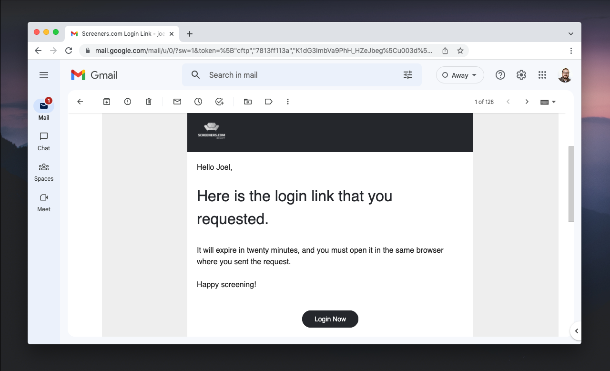Go to the next email
This screenshot has width=610, height=371.
click(x=527, y=102)
